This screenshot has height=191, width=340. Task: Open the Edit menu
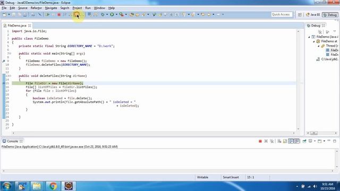12,8
